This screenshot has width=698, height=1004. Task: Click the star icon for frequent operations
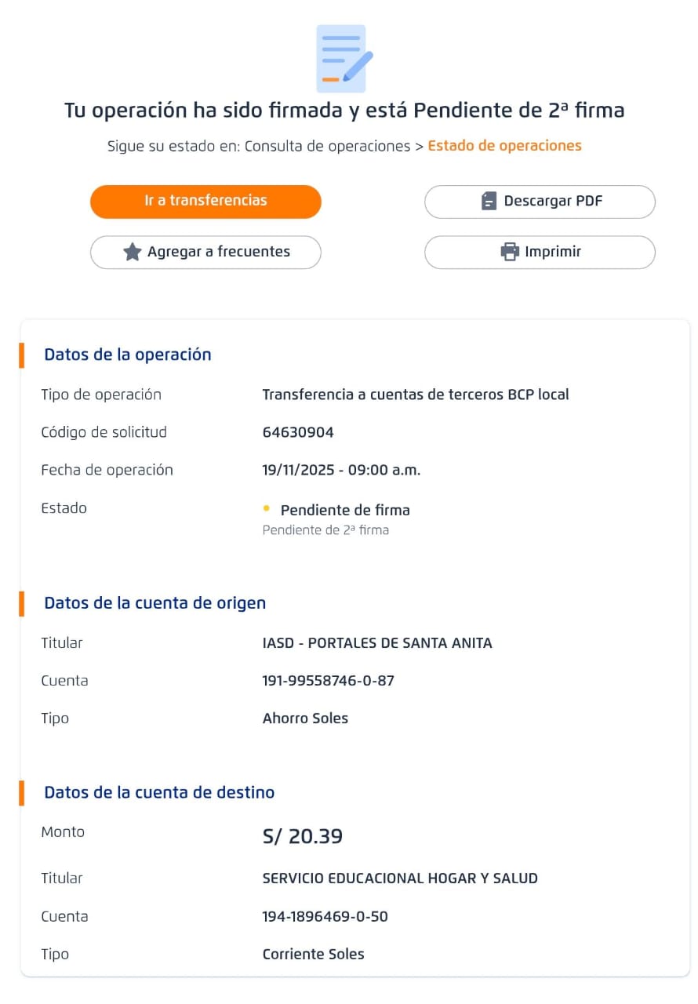(x=133, y=252)
